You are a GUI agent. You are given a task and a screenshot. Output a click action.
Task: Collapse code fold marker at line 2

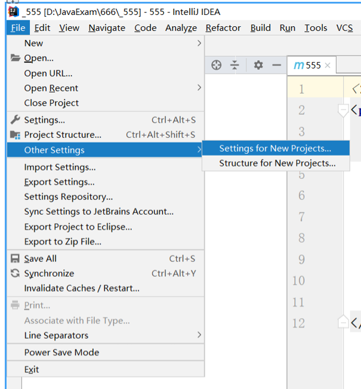(343, 110)
